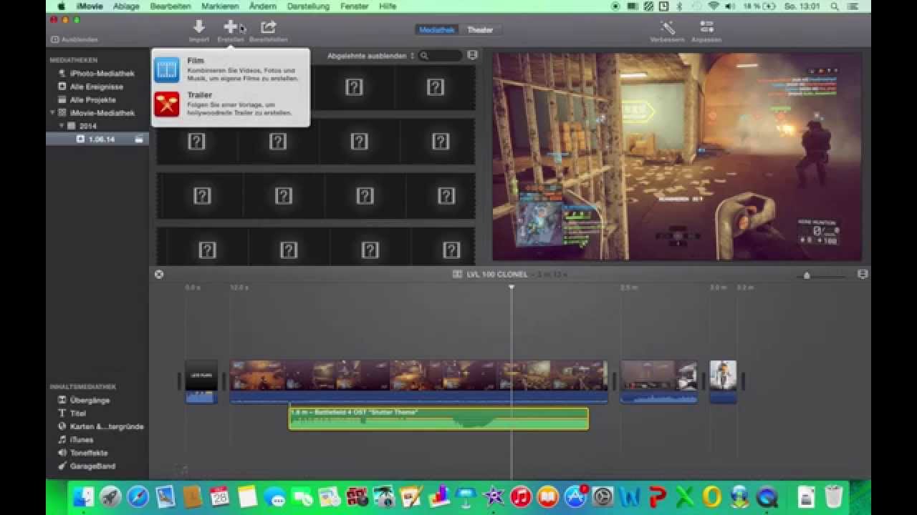Click the filmstrip appearance icon beside search field
This screenshot has width=917, height=515.
[x=472, y=55]
